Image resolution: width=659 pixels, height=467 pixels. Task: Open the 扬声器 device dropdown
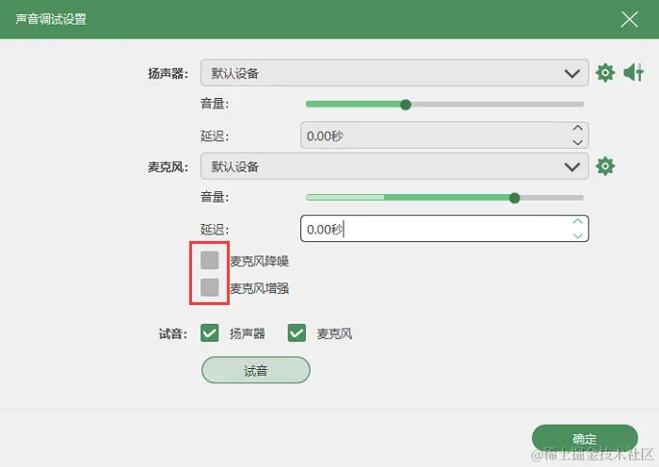(x=394, y=73)
